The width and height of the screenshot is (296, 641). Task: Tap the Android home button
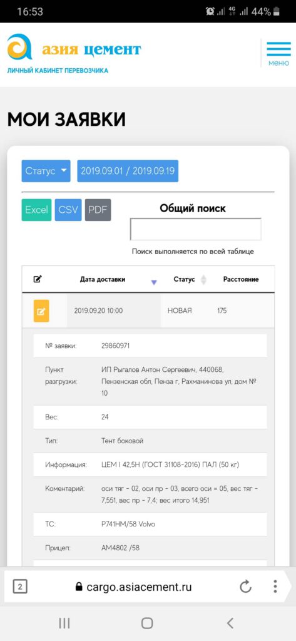pyautogui.click(x=147, y=623)
